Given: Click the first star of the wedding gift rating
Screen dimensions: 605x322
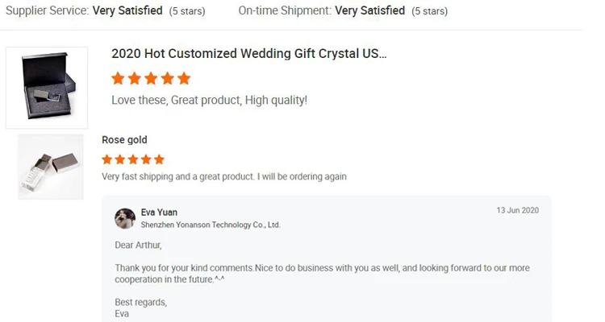Looking at the screenshot, I should point(118,78).
